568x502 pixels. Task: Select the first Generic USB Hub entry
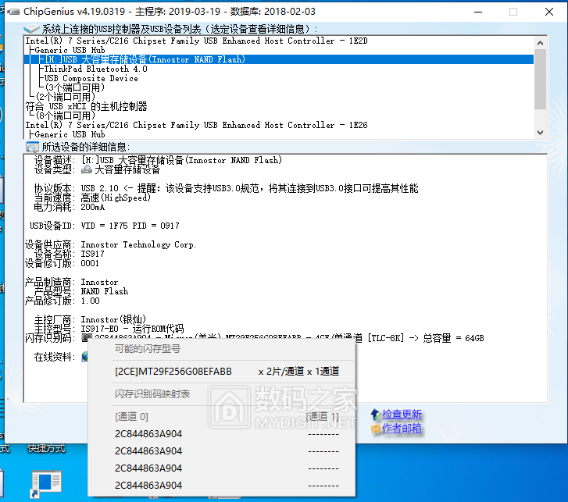pos(70,50)
